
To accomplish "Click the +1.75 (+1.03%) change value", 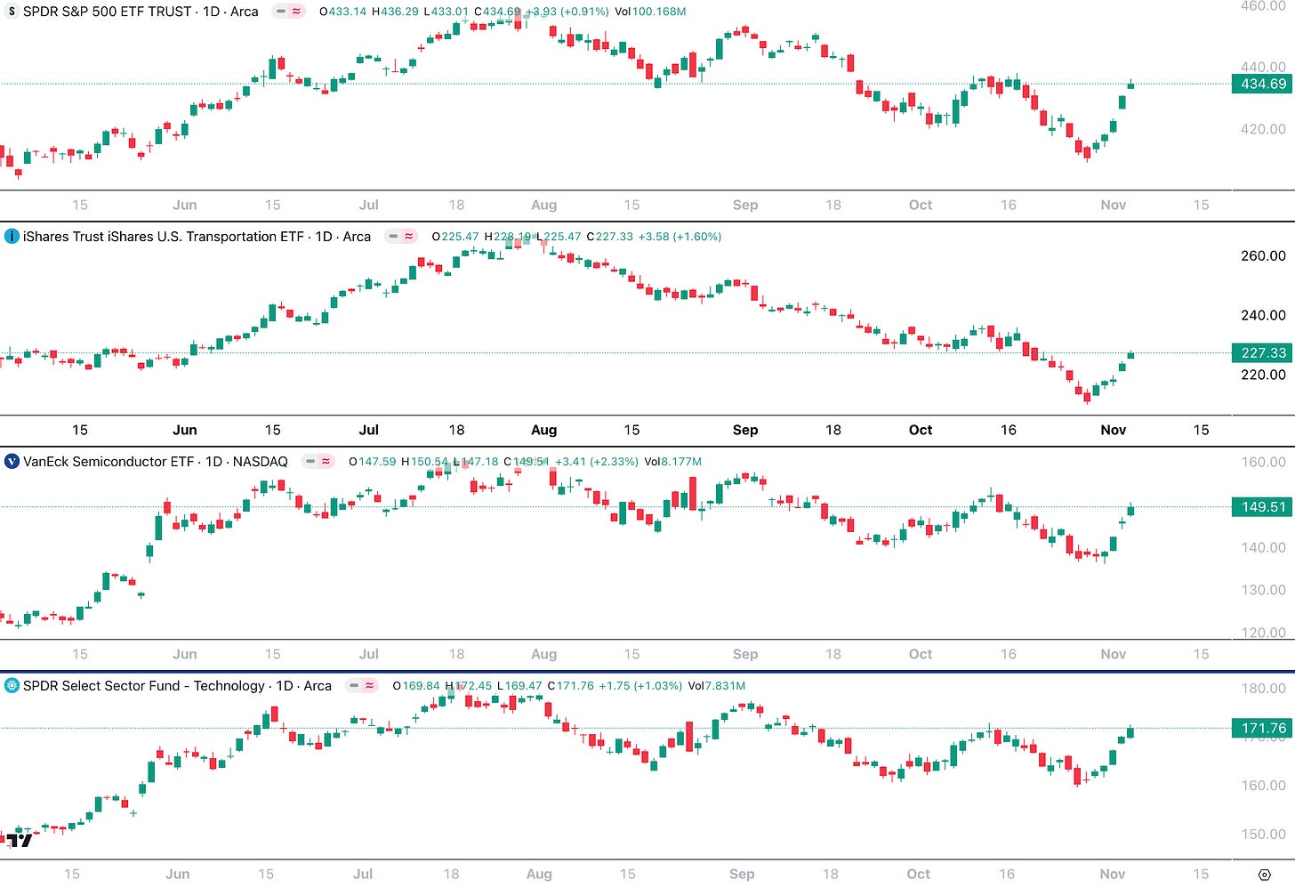I will (639, 686).
